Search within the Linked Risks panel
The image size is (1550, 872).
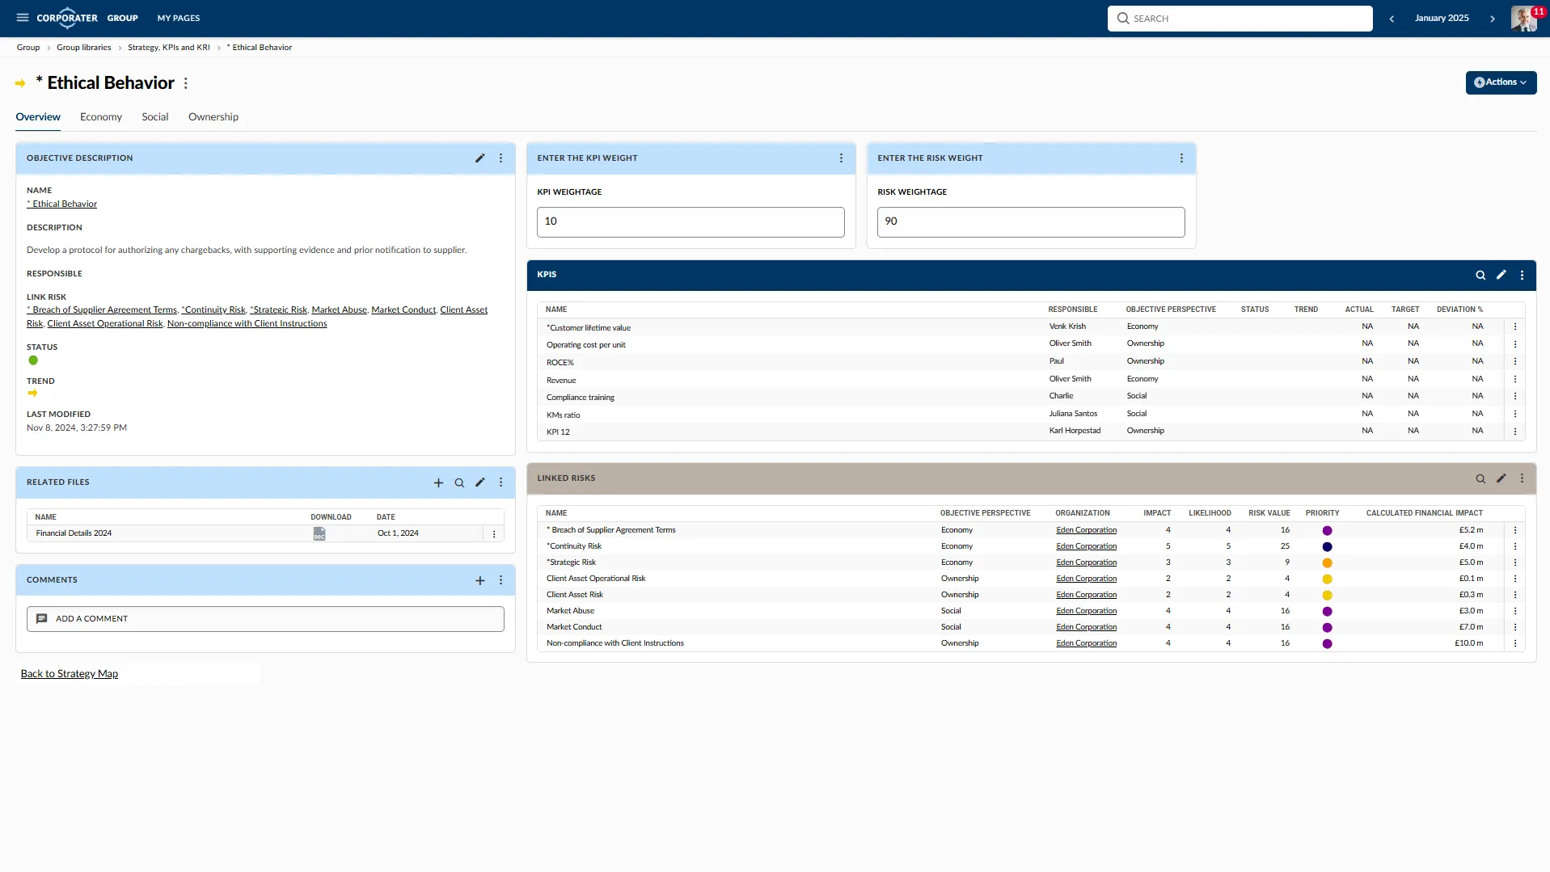click(1480, 478)
